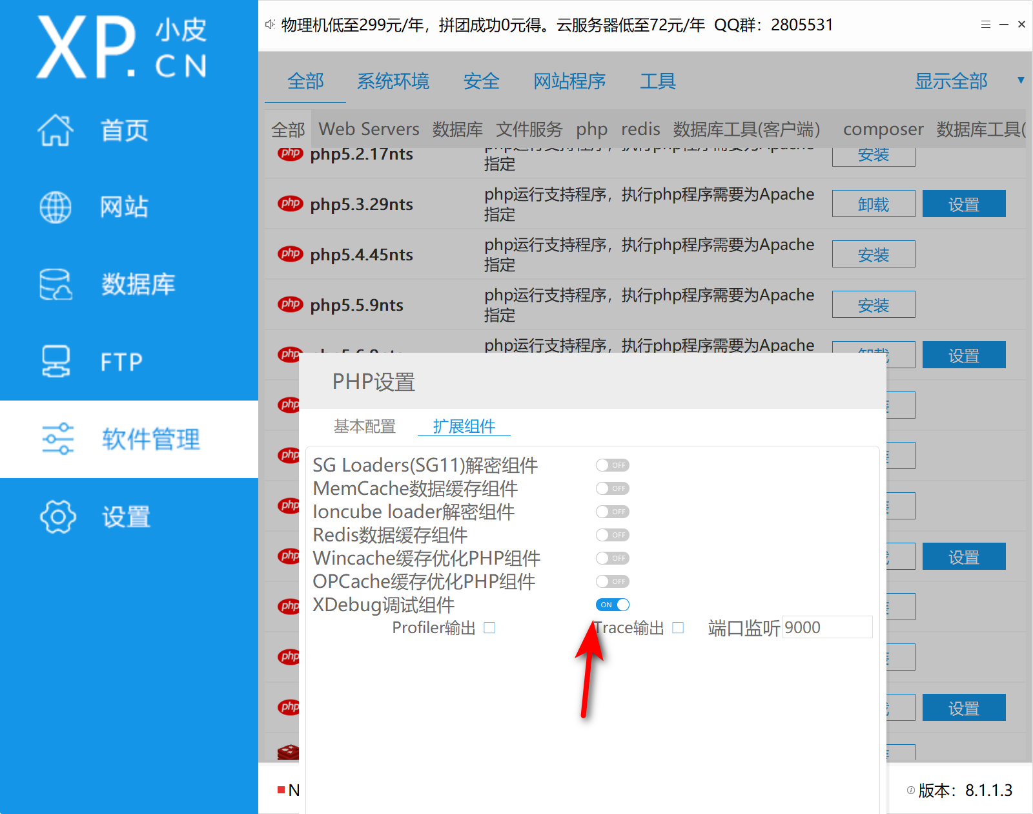This screenshot has height=814, width=1033.
Task: Open the Website globe icon
Action: (x=56, y=207)
